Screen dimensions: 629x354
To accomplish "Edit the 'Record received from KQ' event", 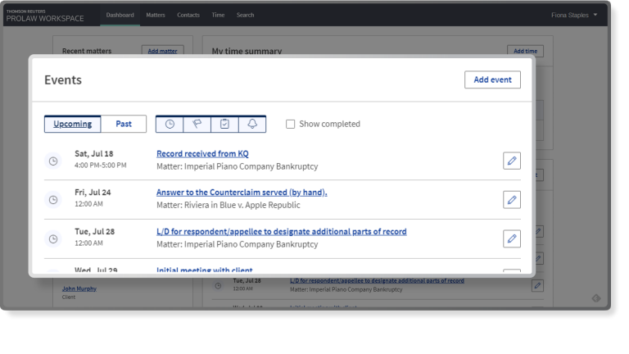I will (x=511, y=161).
